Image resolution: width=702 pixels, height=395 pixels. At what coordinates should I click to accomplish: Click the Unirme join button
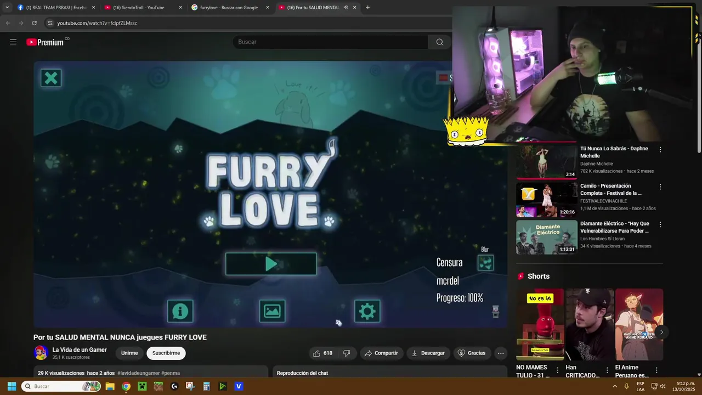click(x=129, y=353)
